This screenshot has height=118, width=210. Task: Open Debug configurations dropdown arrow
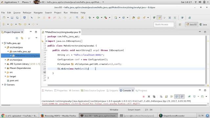point(94,17)
